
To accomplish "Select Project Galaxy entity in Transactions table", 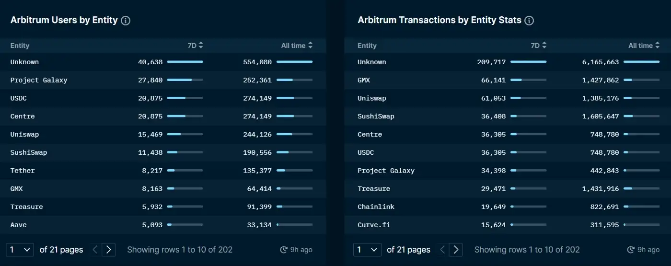I will click(386, 171).
